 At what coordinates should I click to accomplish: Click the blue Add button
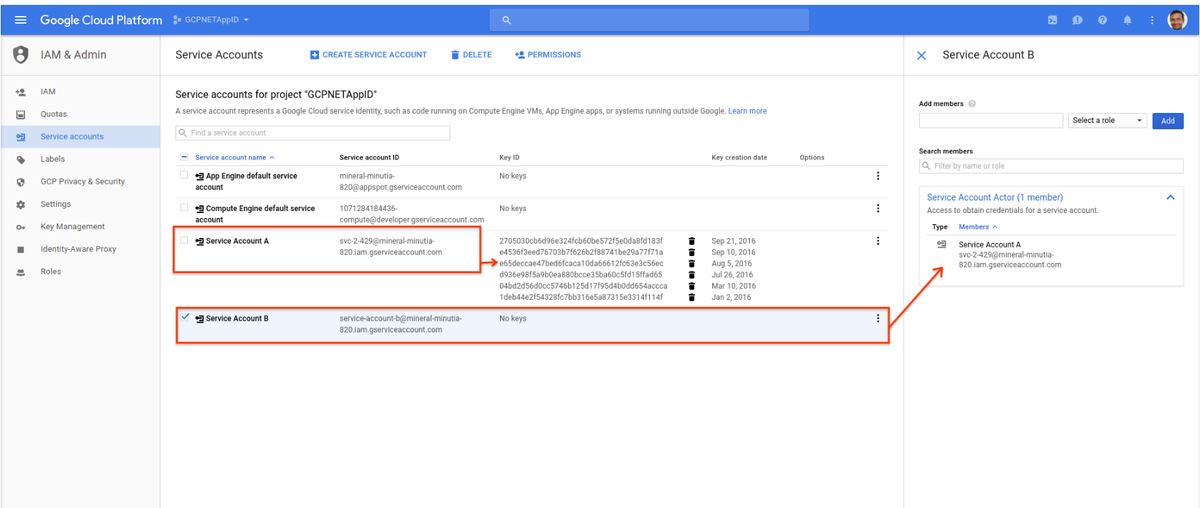tap(1168, 121)
